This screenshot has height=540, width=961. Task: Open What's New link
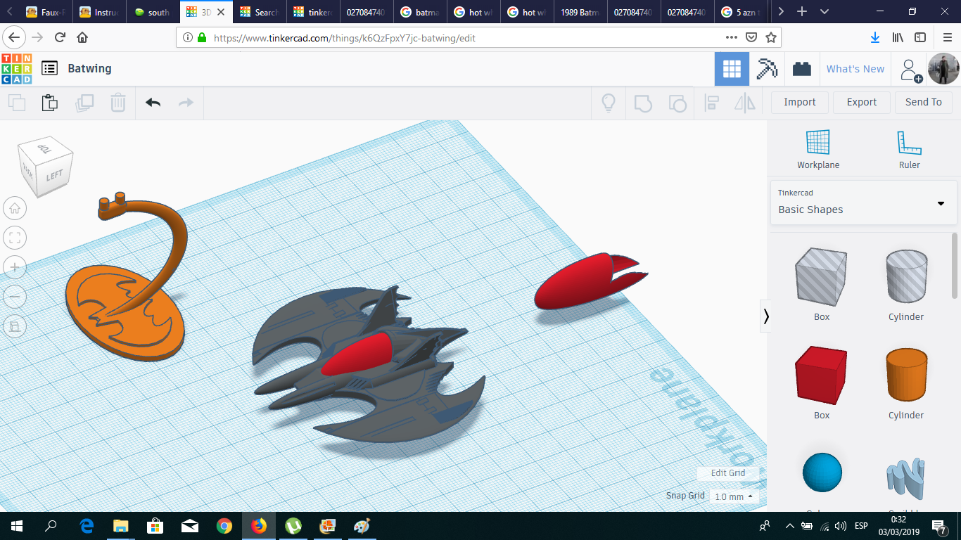click(855, 69)
